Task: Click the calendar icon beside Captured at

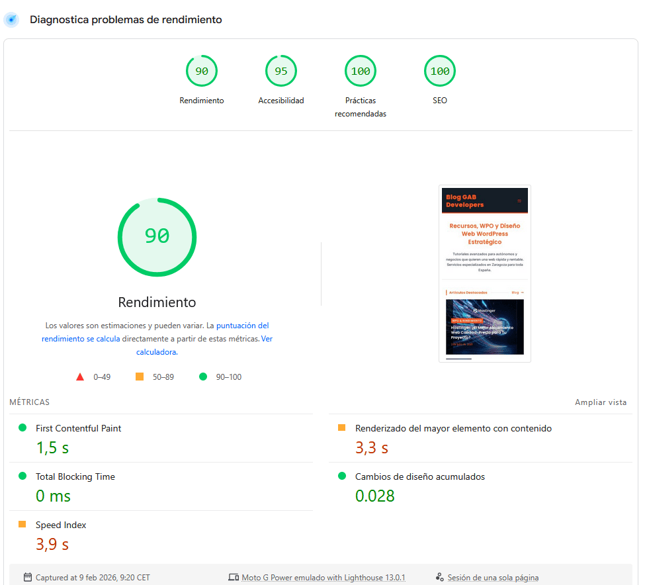Action: [x=28, y=578]
